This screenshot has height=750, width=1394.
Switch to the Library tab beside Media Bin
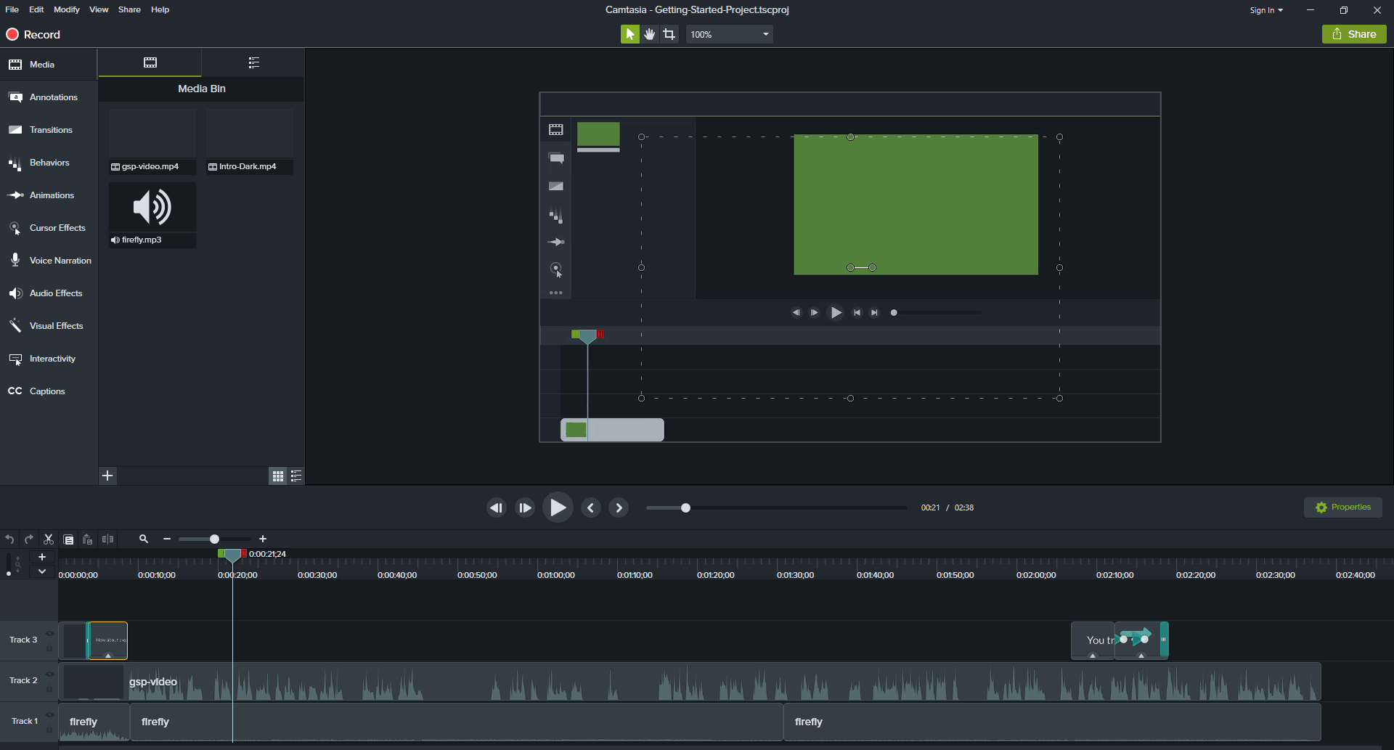coord(253,63)
